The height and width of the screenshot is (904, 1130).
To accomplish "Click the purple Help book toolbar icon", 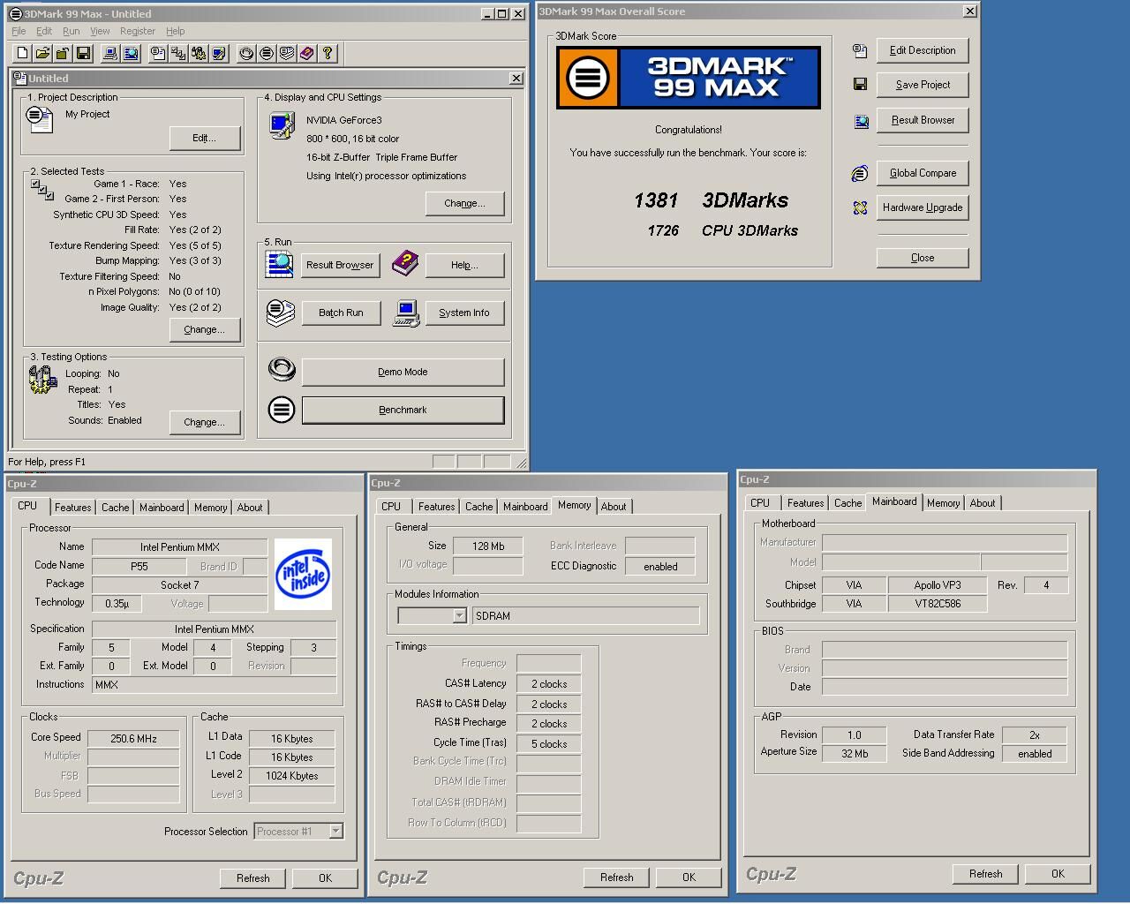I will 307,53.
